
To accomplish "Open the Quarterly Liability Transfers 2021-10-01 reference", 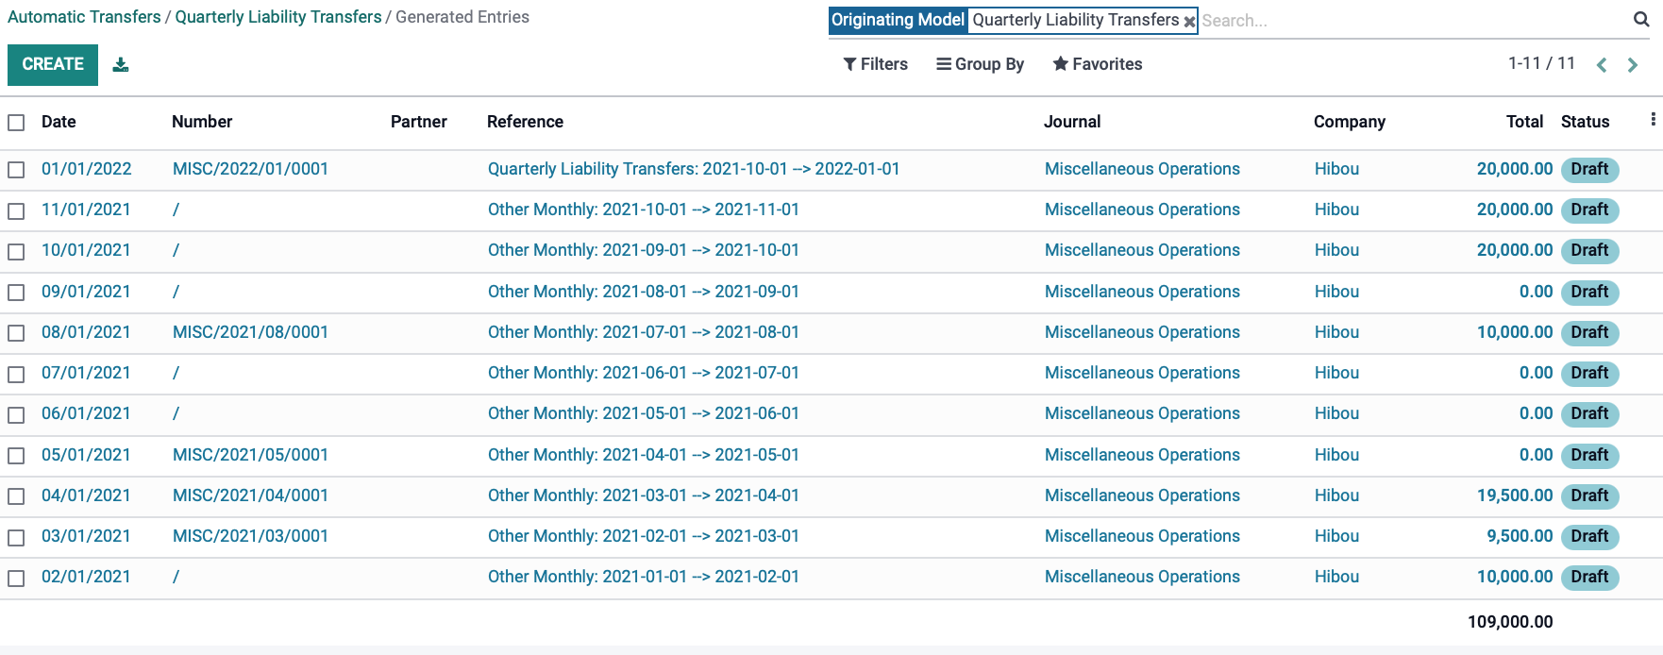I will [694, 169].
